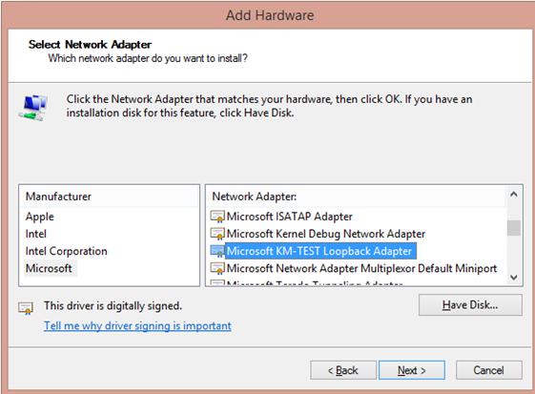
Task: Select Apple in the Manufacturer list
Action: click(x=40, y=217)
